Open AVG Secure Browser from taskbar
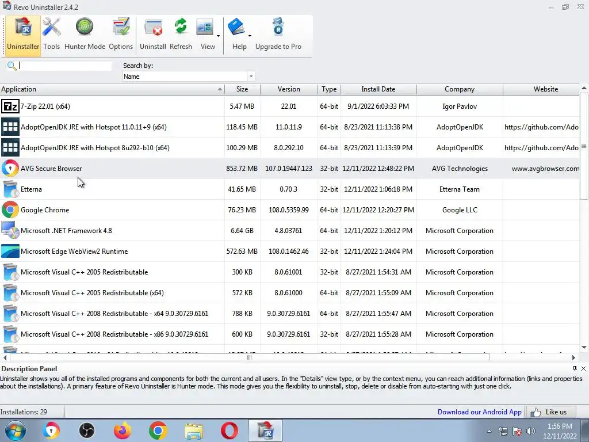Viewport: 589px width, 442px height. click(x=51, y=430)
